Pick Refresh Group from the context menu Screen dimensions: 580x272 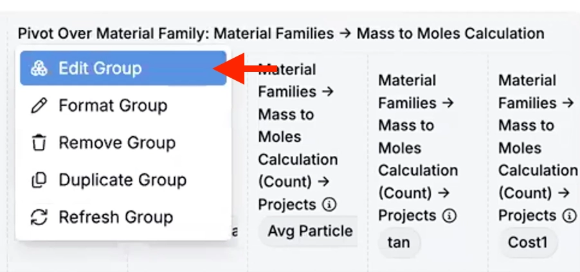(116, 217)
